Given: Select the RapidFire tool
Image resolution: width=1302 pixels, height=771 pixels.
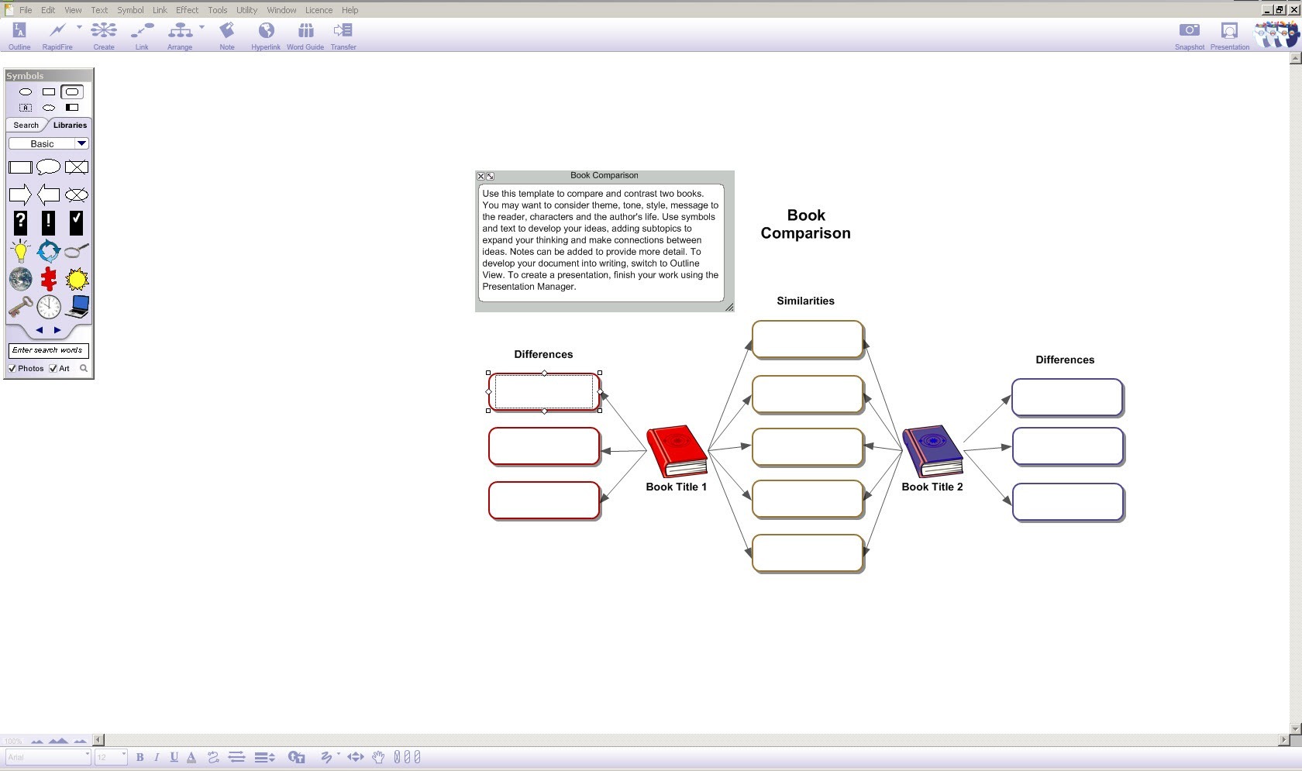Looking at the screenshot, I should coord(57,35).
